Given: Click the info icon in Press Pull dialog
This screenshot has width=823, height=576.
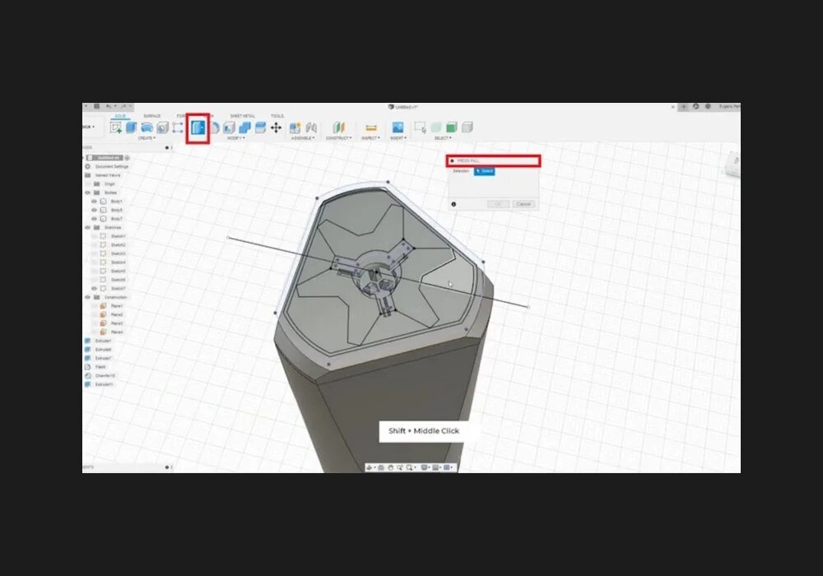Looking at the screenshot, I should point(454,204).
